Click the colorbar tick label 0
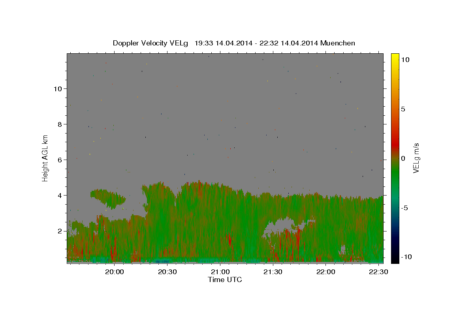The height and width of the screenshot is (316, 474). [x=403, y=158]
